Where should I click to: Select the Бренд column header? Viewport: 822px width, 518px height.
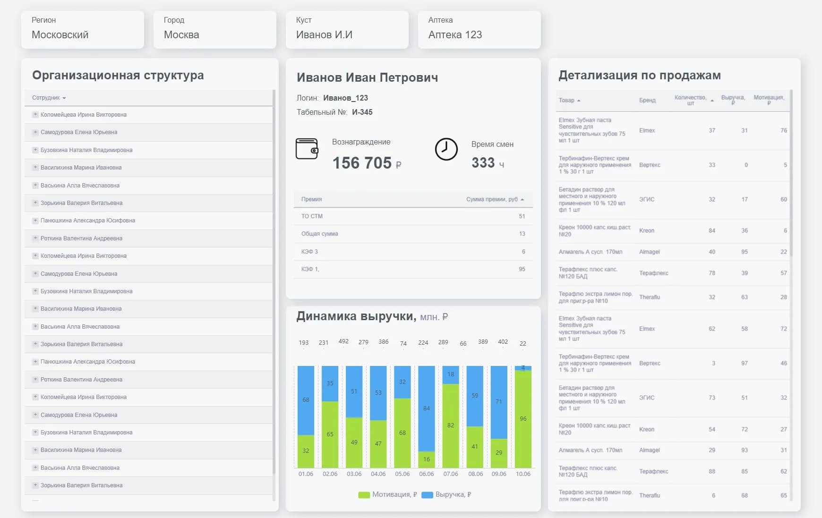pos(647,101)
